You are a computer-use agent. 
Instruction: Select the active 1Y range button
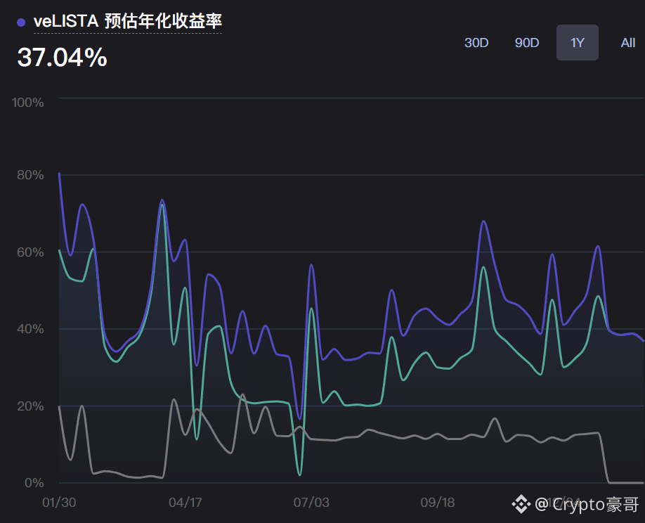point(577,43)
